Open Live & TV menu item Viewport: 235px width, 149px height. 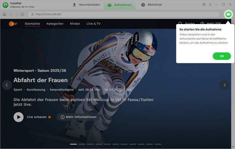[x=93, y=24]
